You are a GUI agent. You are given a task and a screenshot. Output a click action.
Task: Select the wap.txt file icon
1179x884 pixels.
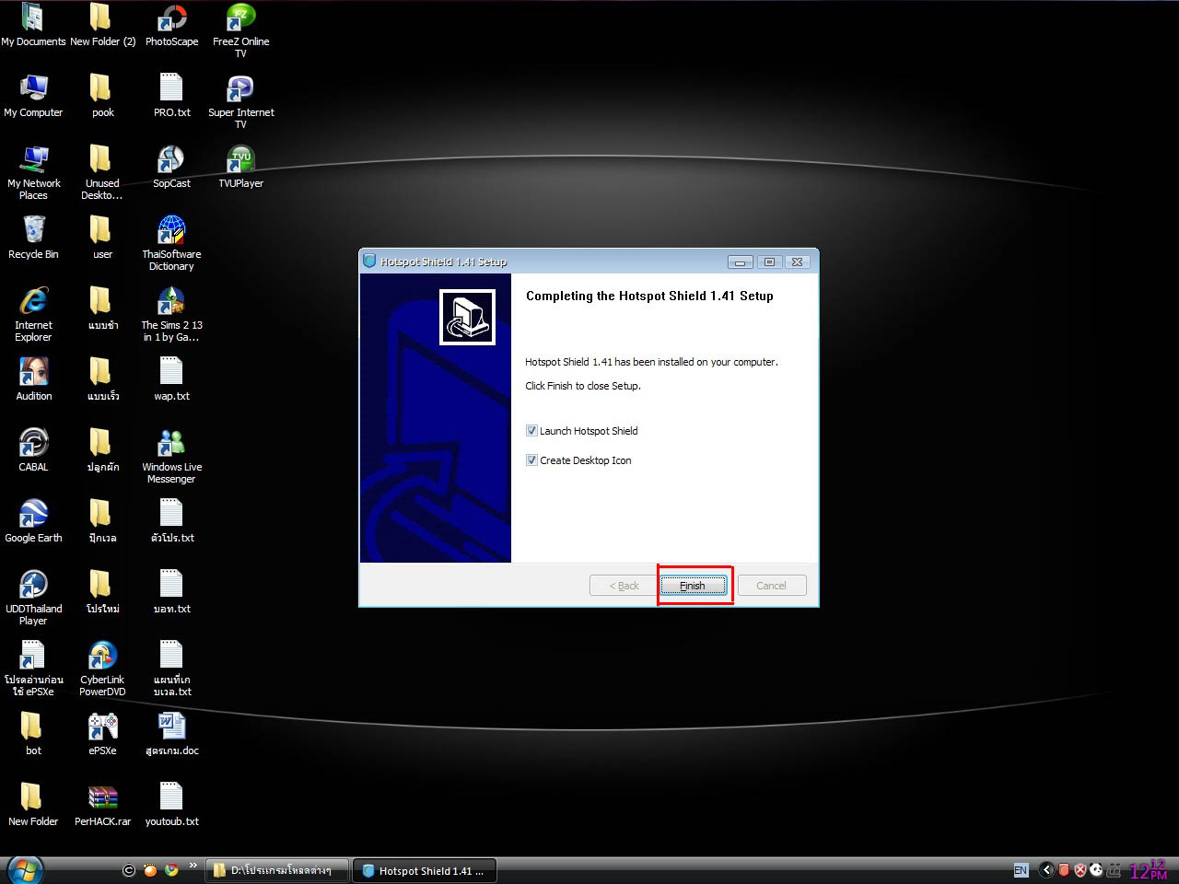pos(171,379)
